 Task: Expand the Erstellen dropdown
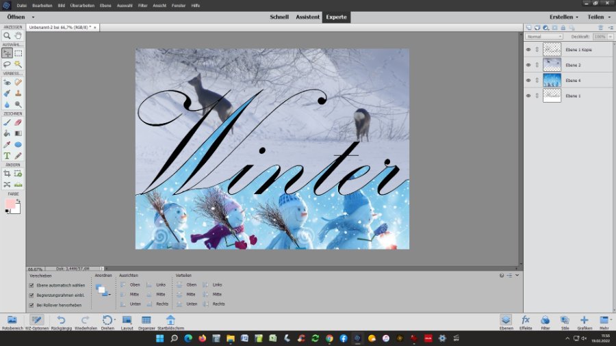577,17
